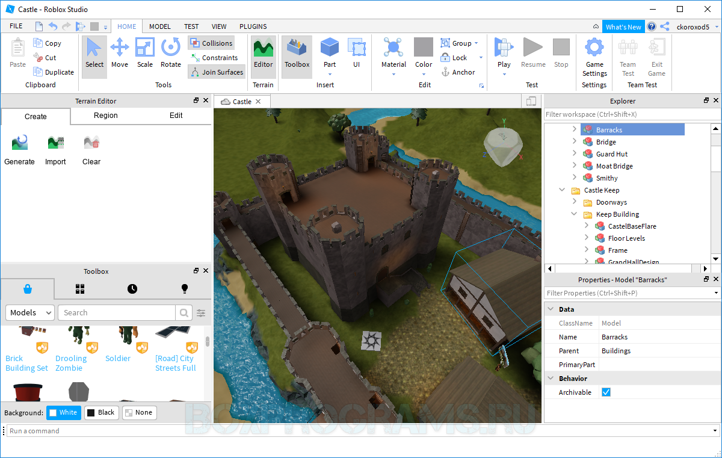The height and width of the screenshot is (458, 722).
Task: Switch to the TEST ribbon tab
Action: tap(191, 26)
